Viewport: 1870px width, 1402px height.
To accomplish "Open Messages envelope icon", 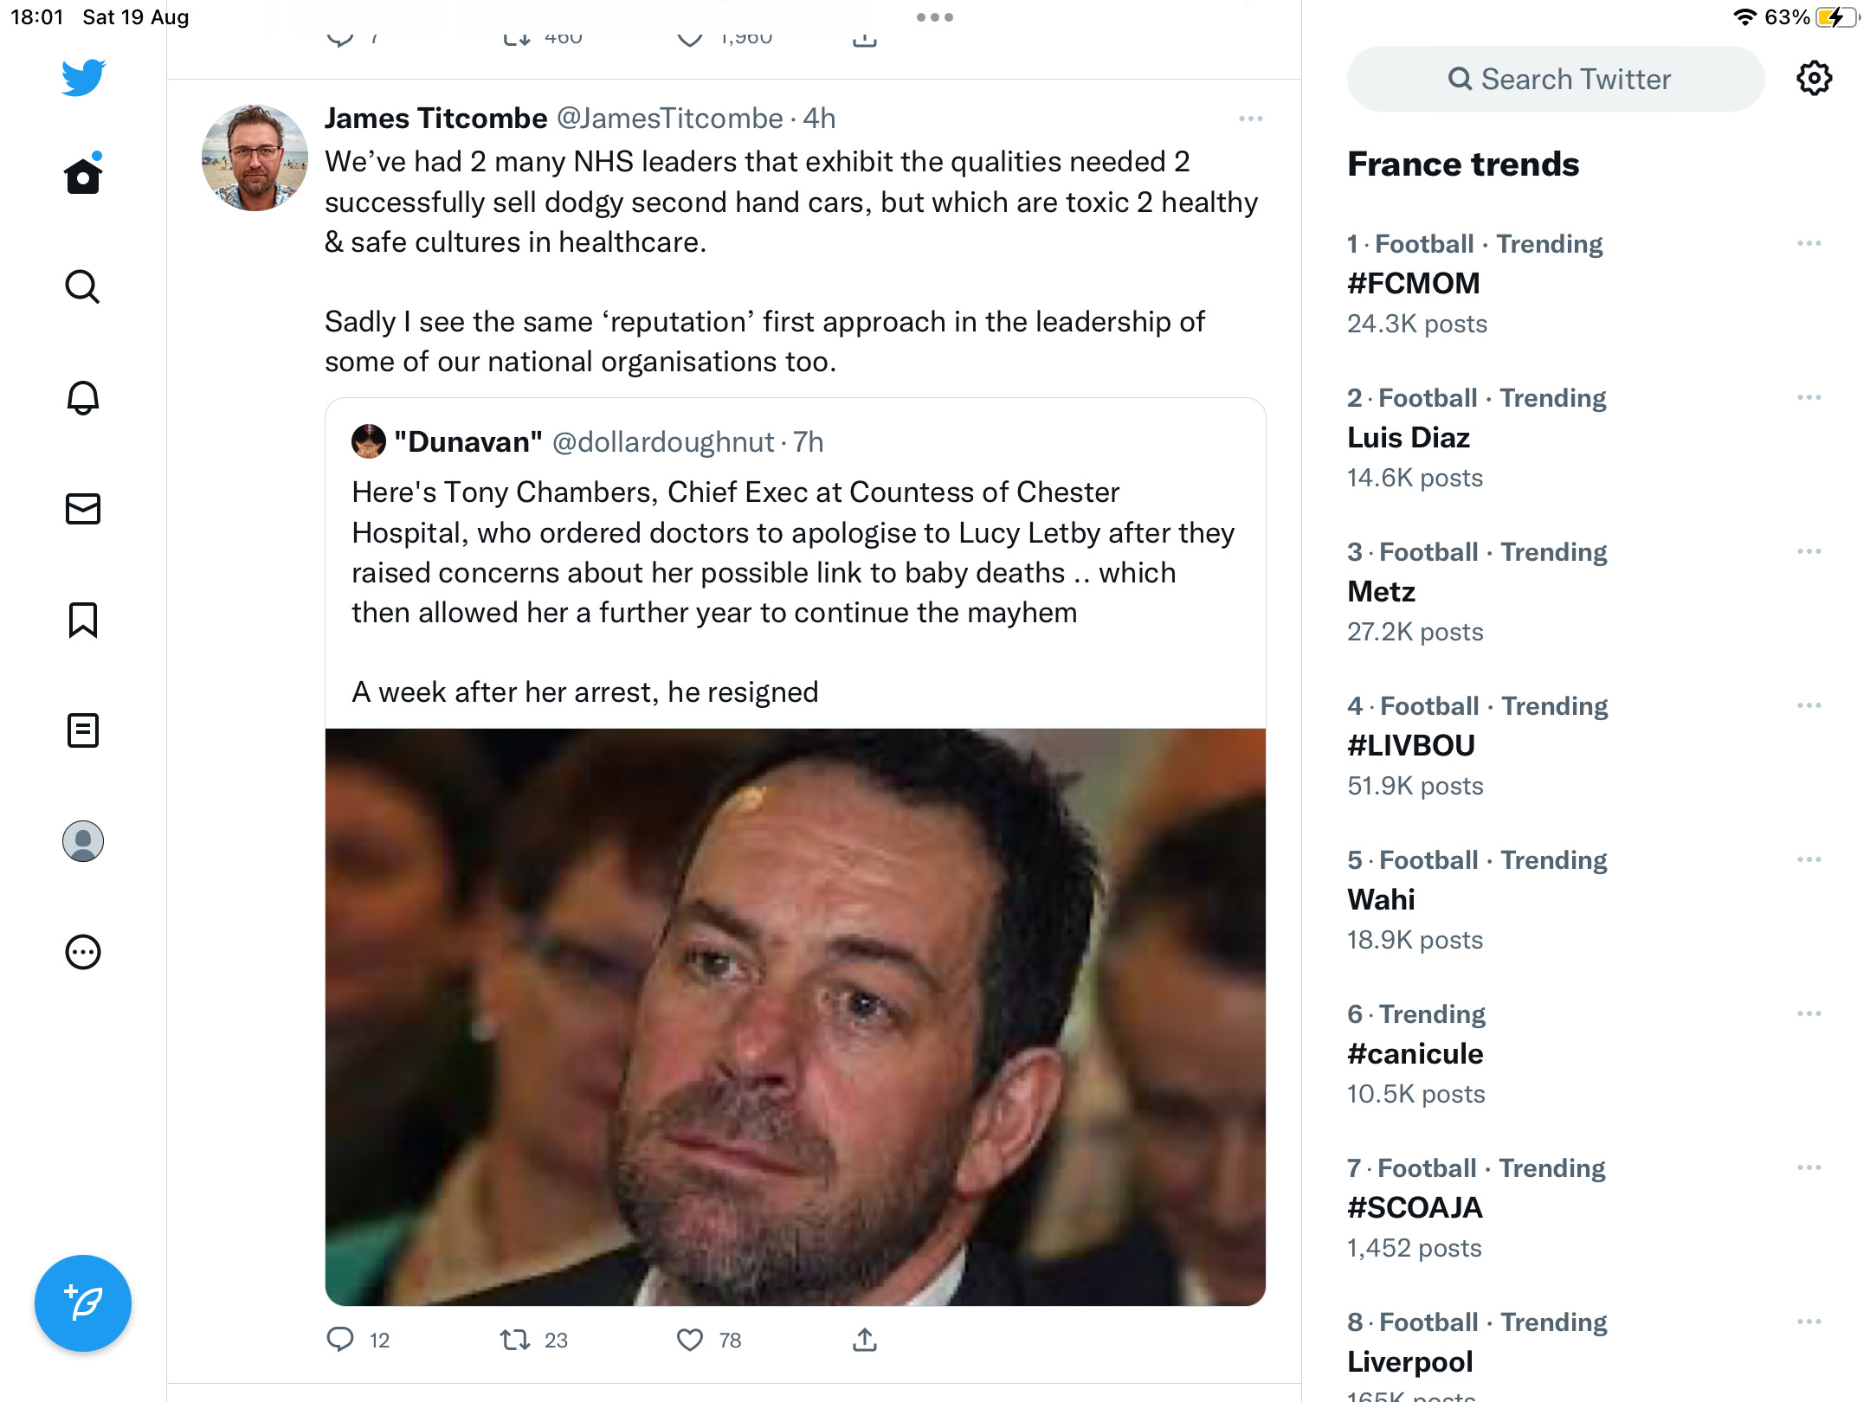I will (x=83, y=509).
